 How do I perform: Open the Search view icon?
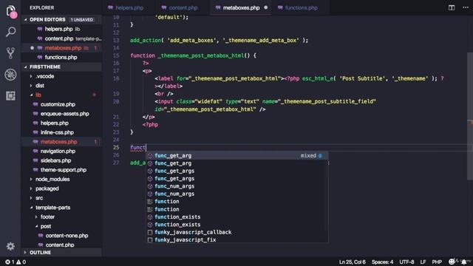[x=11, y=32]
